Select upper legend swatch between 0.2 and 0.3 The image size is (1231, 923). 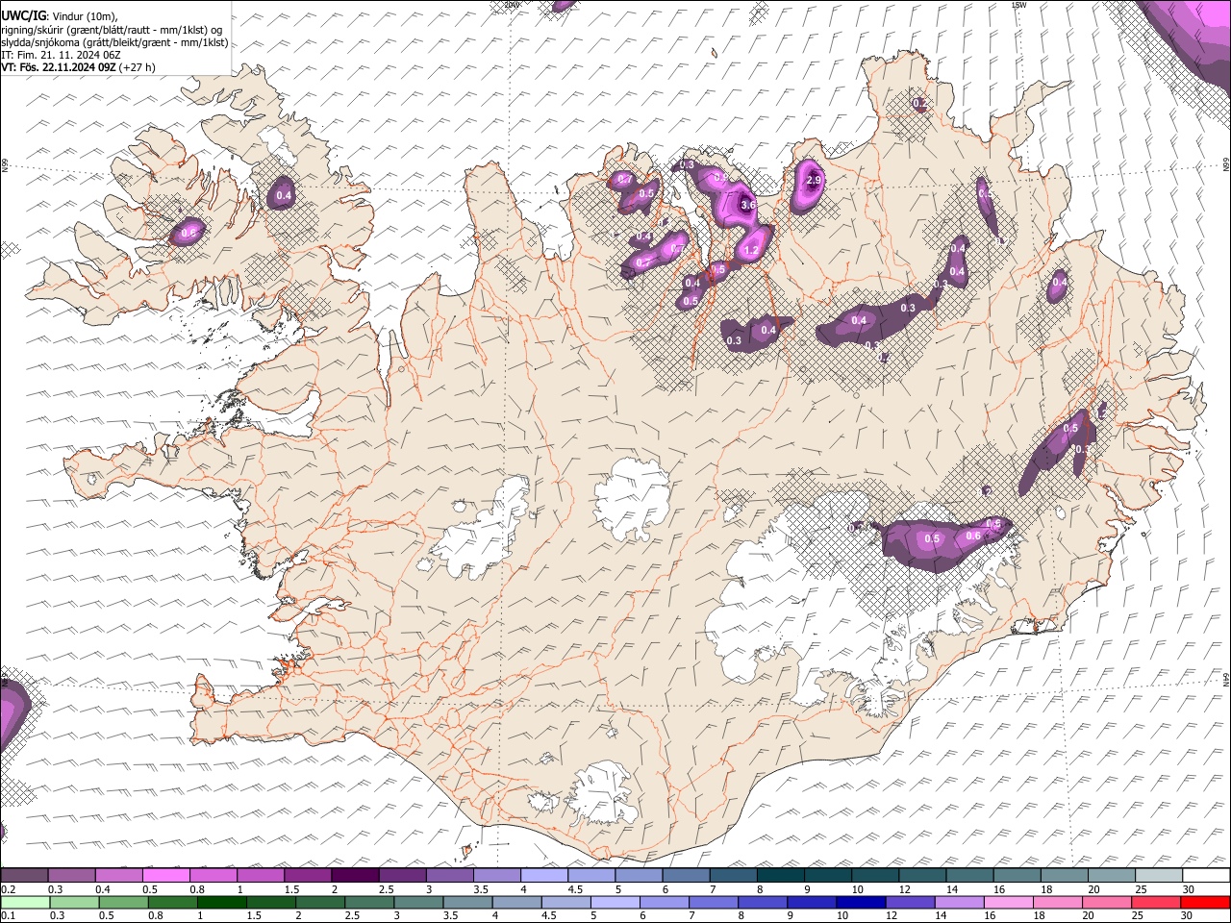(24, 875)
